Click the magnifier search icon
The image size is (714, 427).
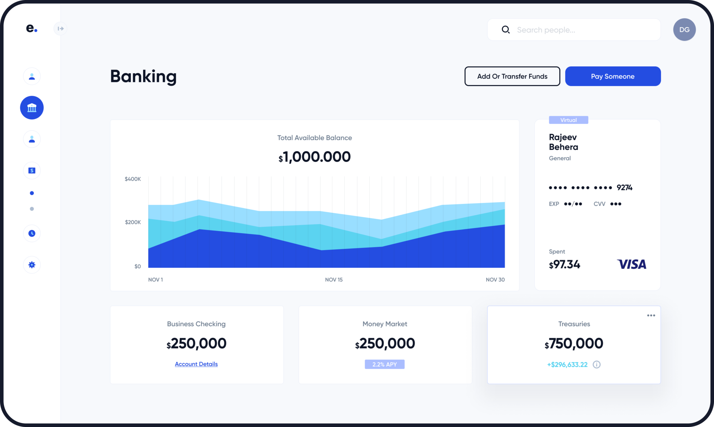click(x=506, y=30)
